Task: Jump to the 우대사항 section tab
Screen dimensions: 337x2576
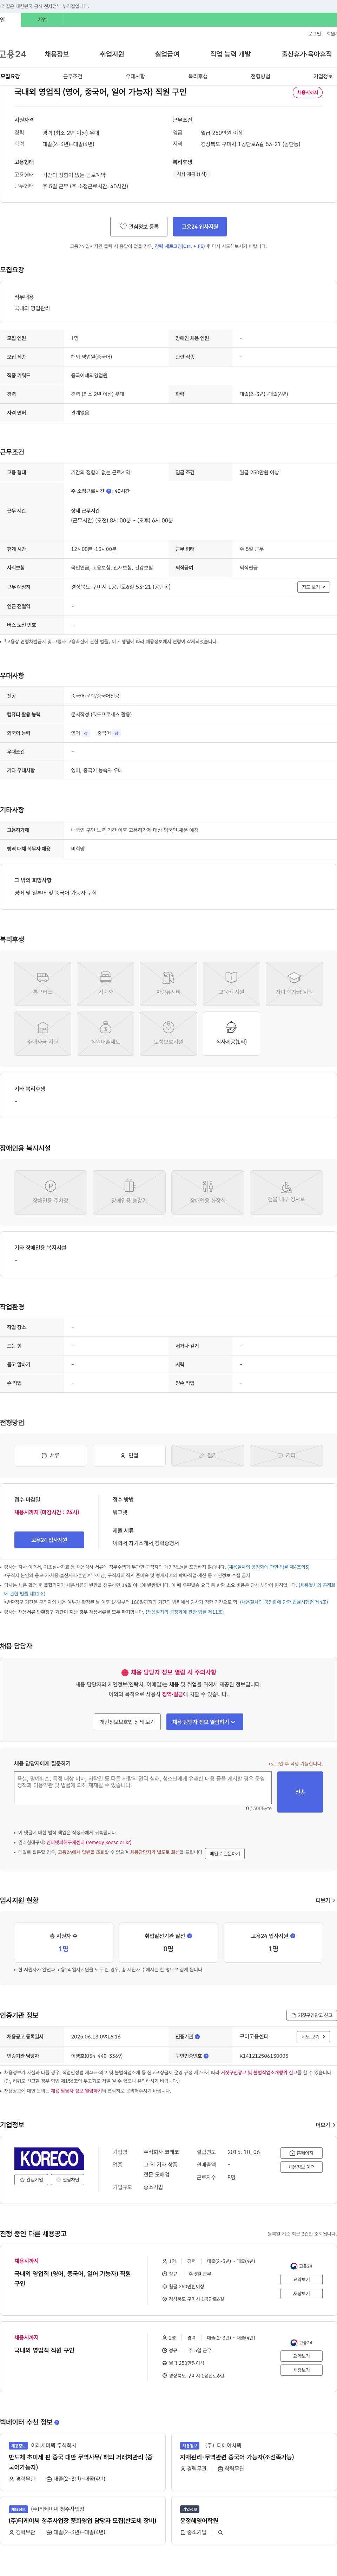Action: (x=135, y=76)
